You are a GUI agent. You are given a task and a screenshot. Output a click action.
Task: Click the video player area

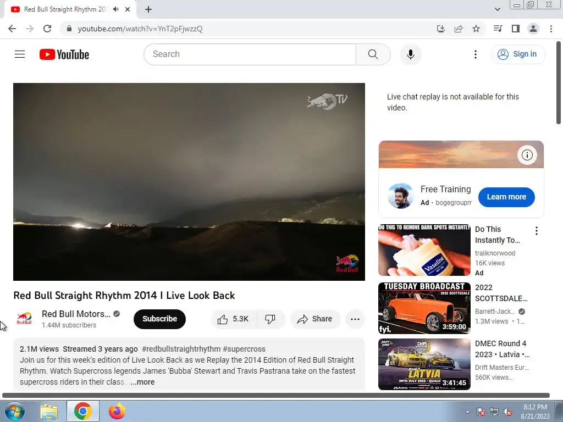(189, 181)
